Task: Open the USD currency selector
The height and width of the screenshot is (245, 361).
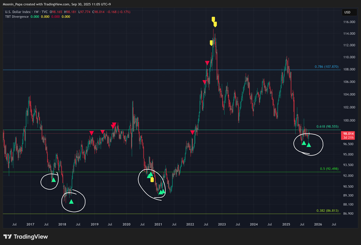Action: tap(347, 12)
